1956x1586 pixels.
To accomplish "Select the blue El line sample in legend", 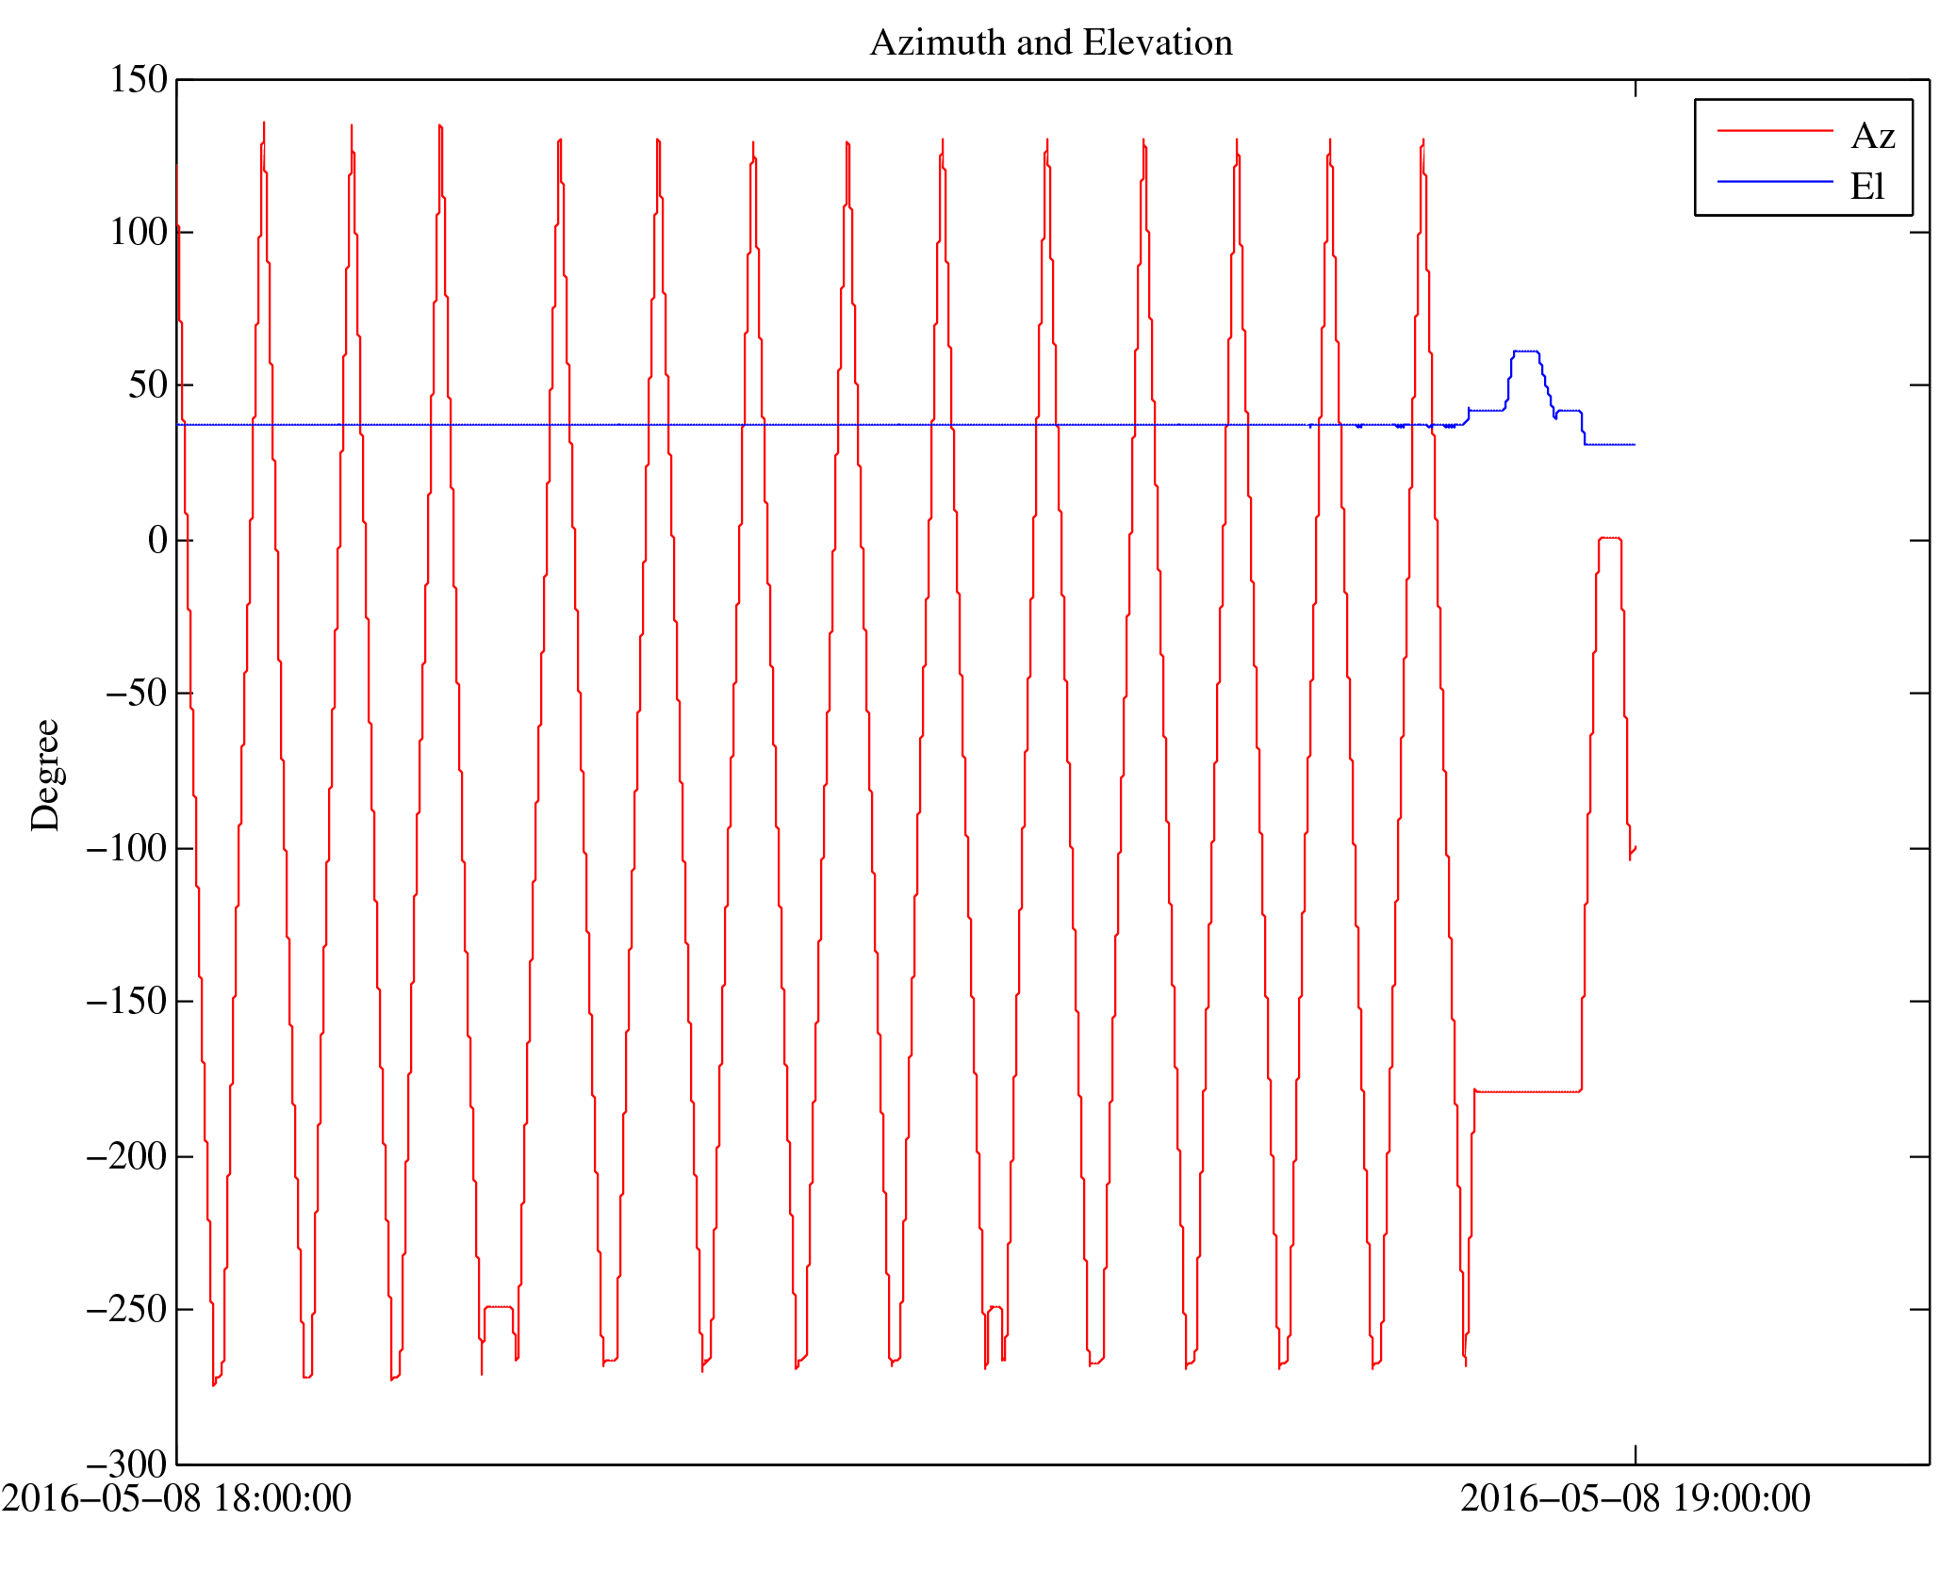I will point(1774,181).
